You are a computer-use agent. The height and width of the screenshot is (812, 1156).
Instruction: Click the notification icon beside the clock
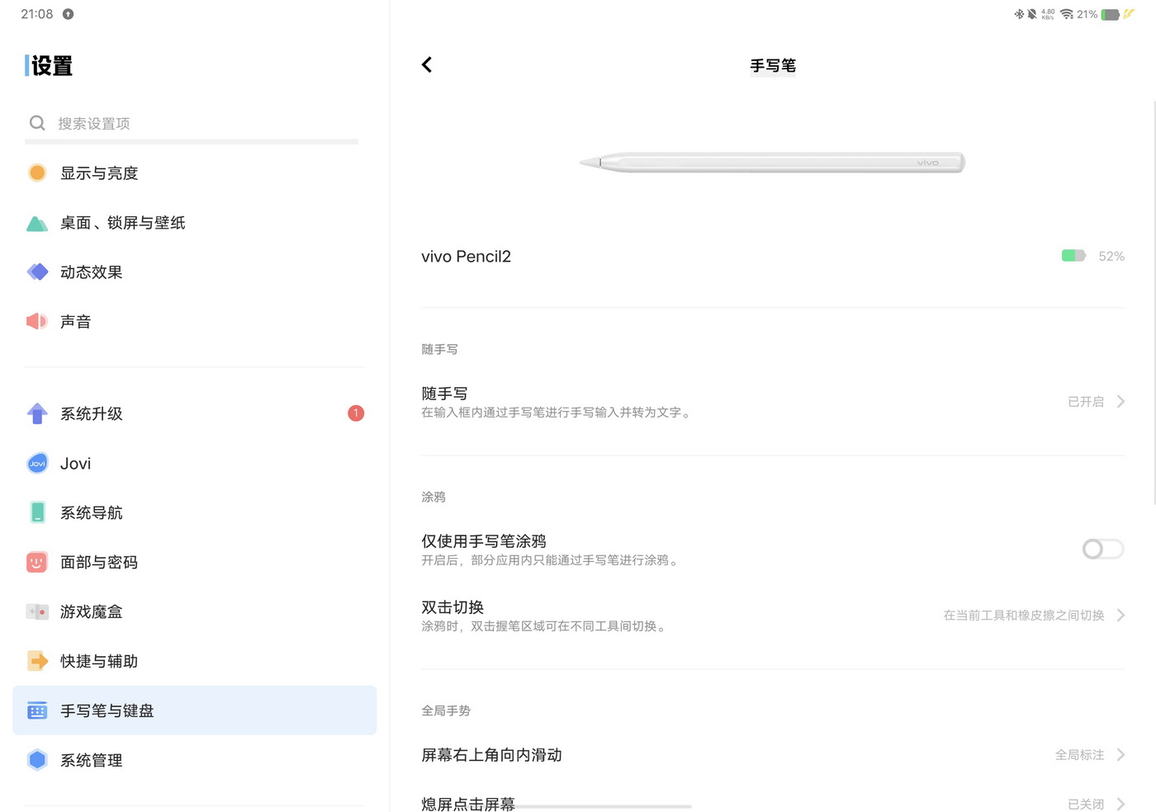tap(69, 14)
